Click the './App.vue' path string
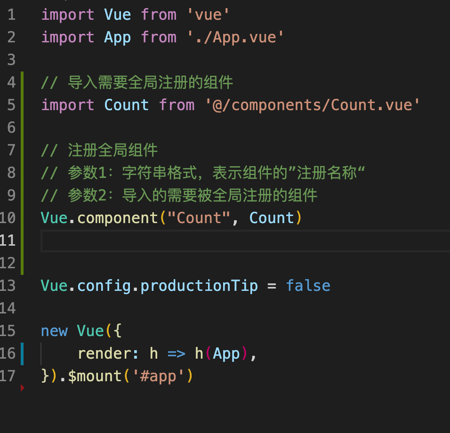The image size is (450, 433). click(235, 37)
